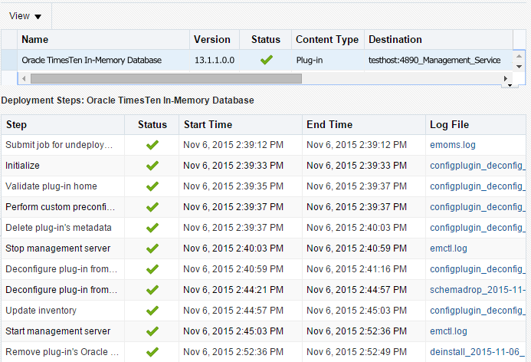
Task: Click start time Nov 6, 2015 2:39:35 PM
Action: pos(233,186)
